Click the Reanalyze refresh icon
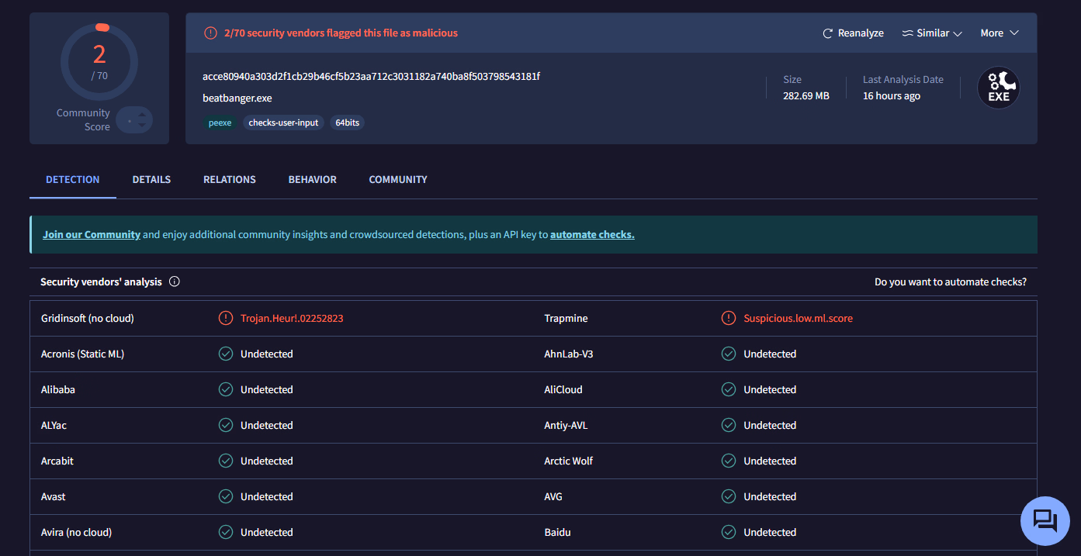This screenshot has width=1081, height=556. pos(828,33)
